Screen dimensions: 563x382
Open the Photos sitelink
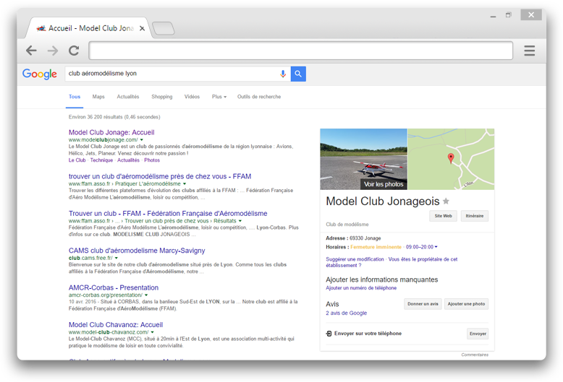point(152,160)
